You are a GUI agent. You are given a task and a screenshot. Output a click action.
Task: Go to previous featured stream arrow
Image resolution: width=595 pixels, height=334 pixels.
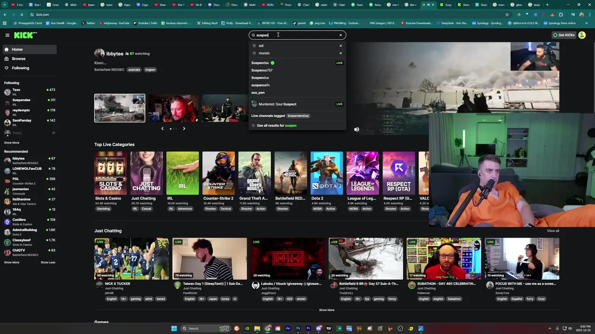(162, 128)
